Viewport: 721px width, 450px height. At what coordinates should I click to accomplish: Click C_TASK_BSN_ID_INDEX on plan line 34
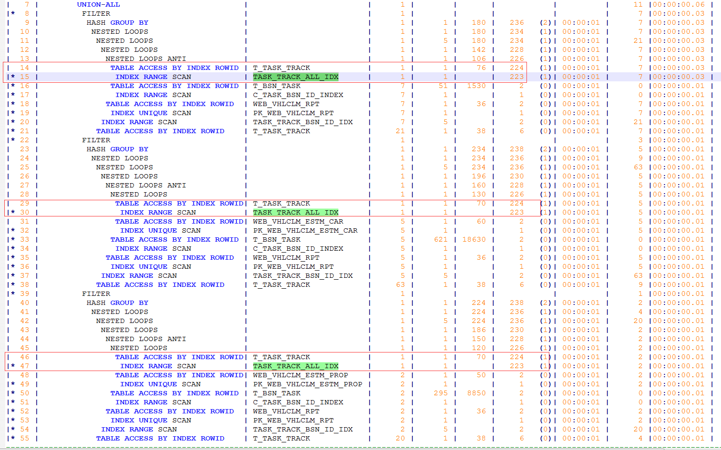pos(298,249)
